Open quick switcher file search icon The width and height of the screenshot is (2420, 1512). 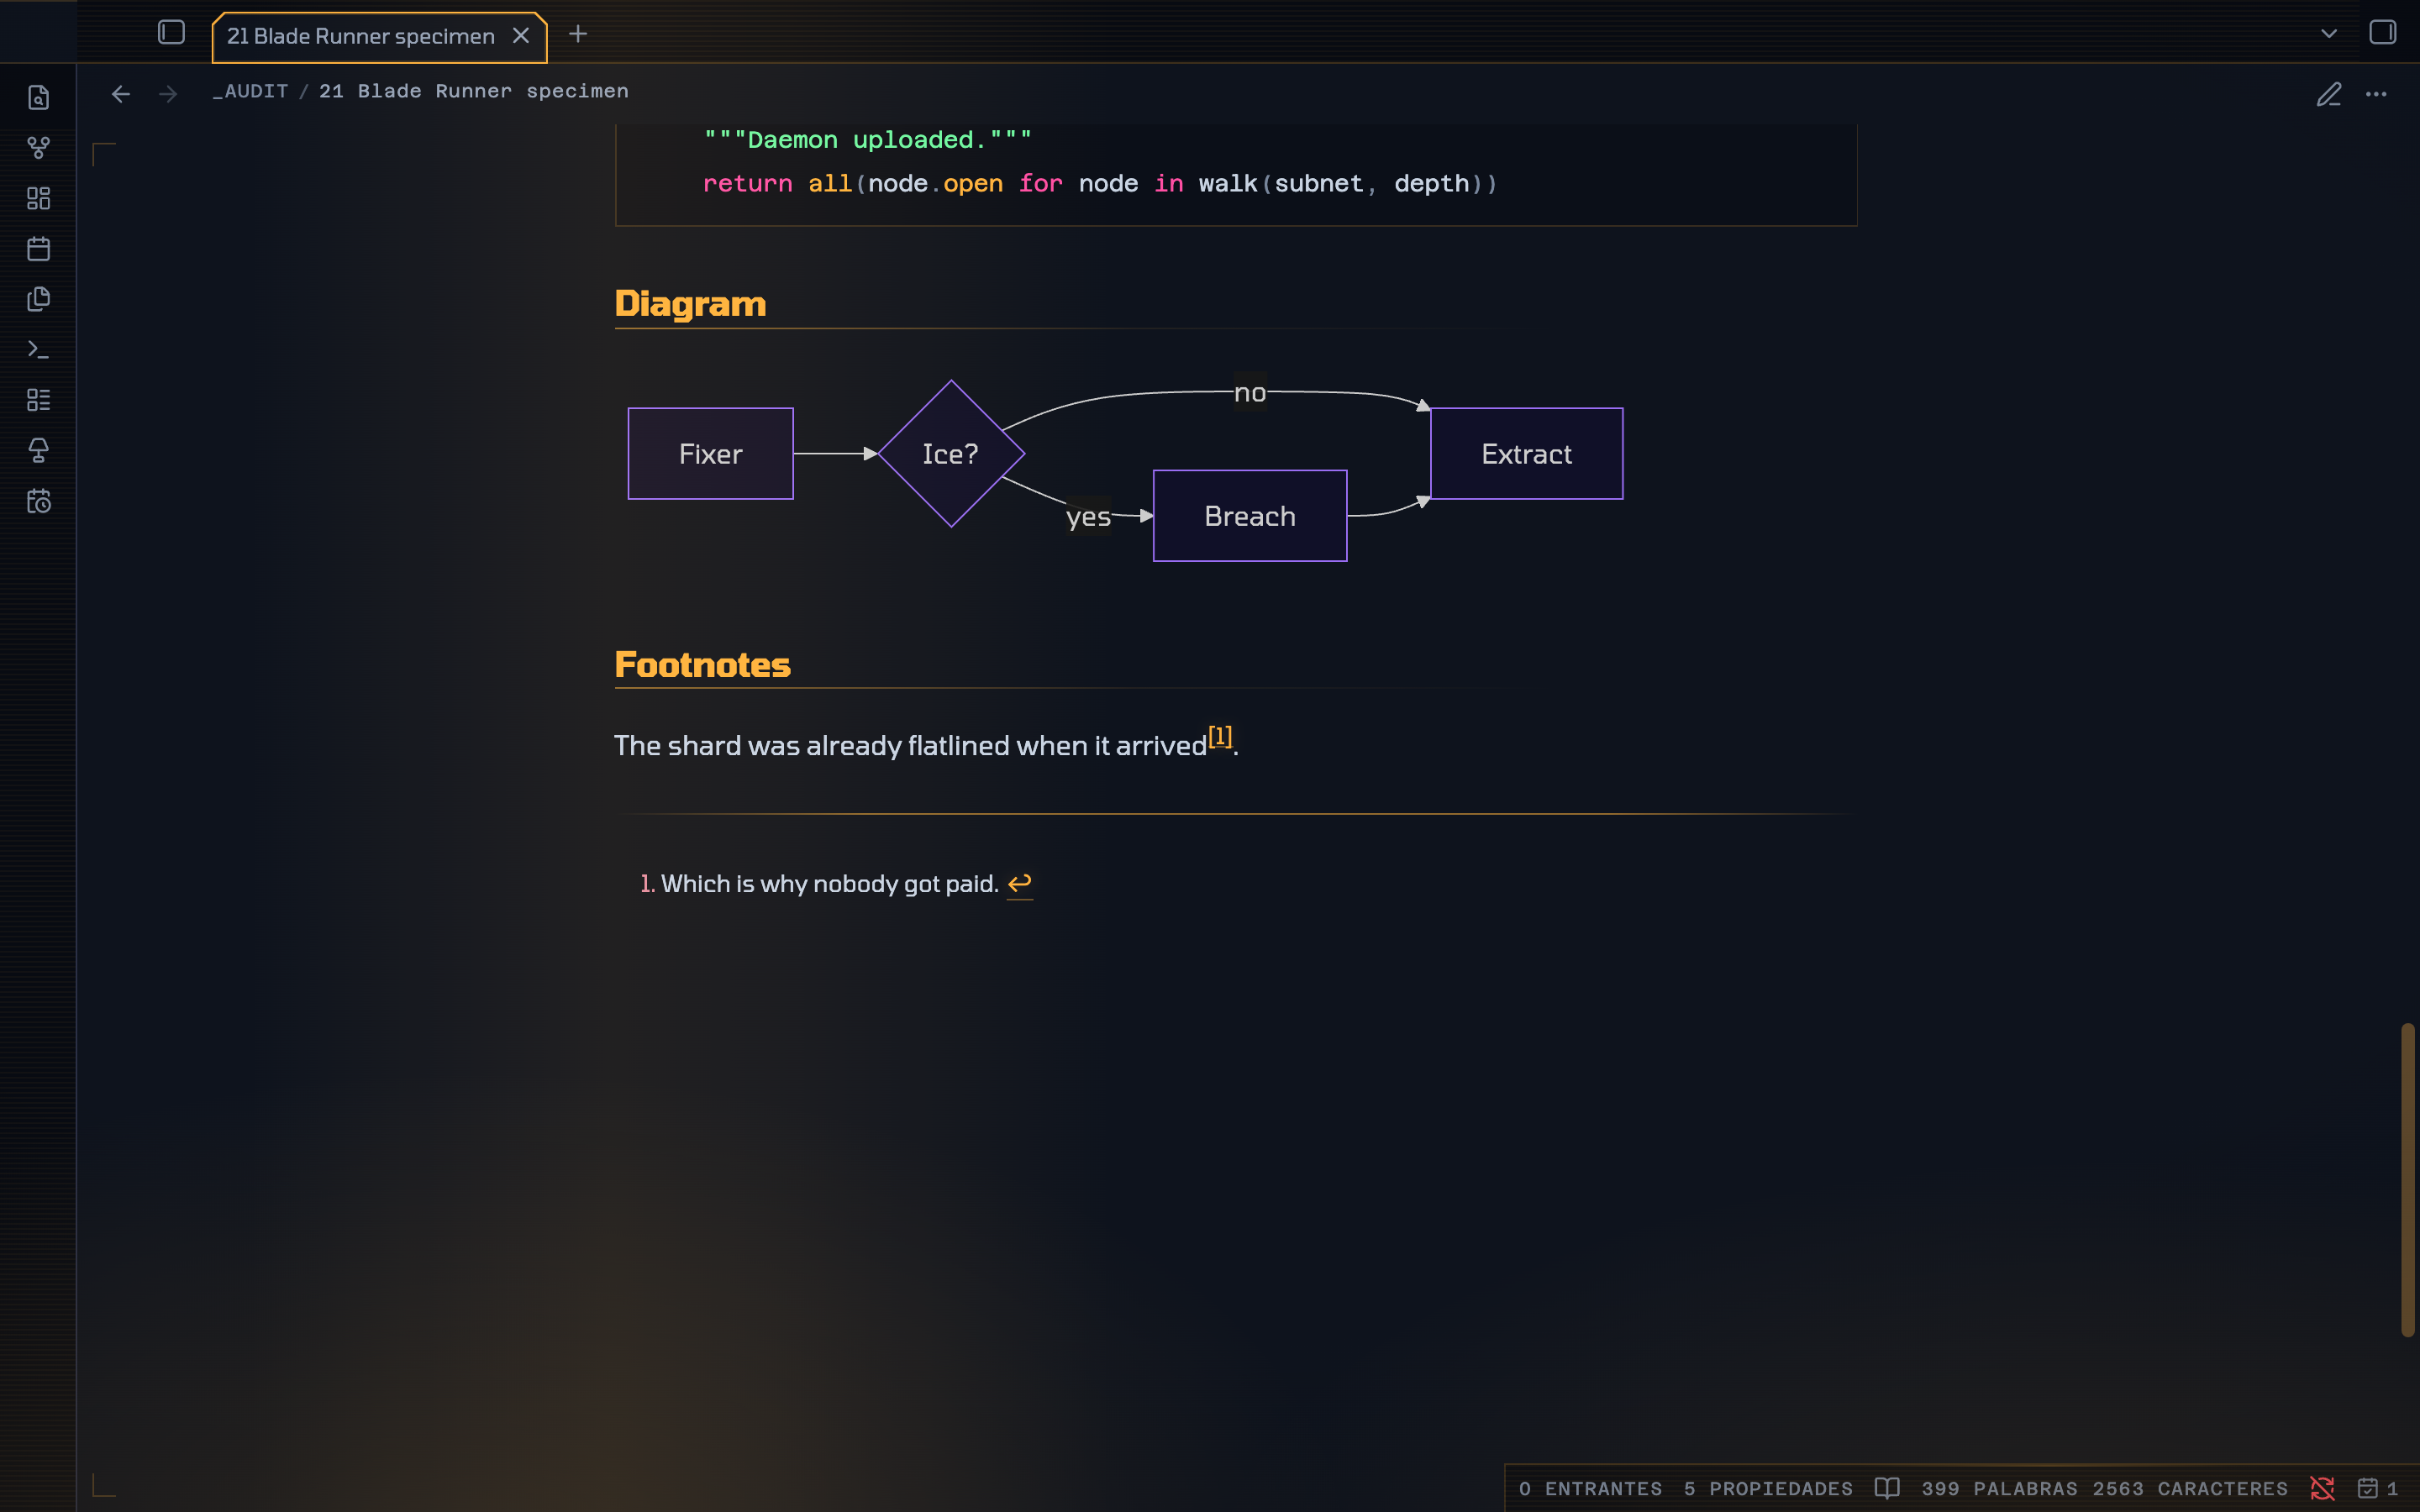pos(38,97)
